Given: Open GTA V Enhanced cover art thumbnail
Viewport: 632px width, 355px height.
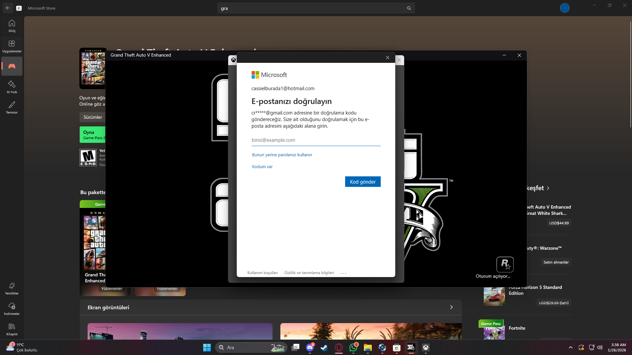Looking at the screenshot, I should pyautogui.click(x=93, y=68).
